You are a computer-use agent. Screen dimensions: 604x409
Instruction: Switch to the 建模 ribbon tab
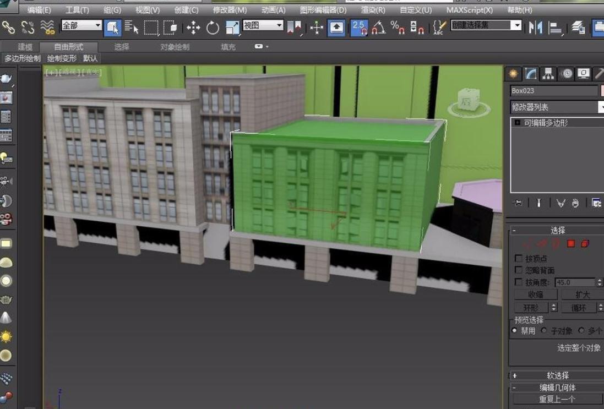pos(25,47)
